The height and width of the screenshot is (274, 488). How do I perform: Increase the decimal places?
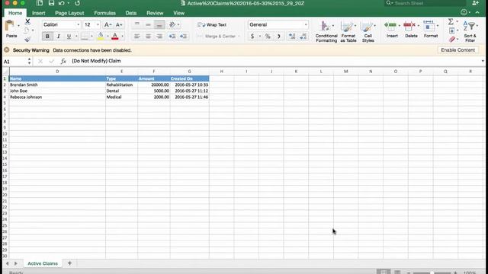tap(292, 37)
